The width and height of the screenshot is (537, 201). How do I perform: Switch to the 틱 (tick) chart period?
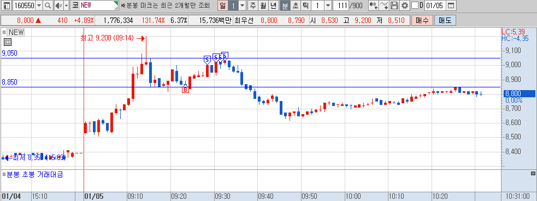click(x=305, y=5)
